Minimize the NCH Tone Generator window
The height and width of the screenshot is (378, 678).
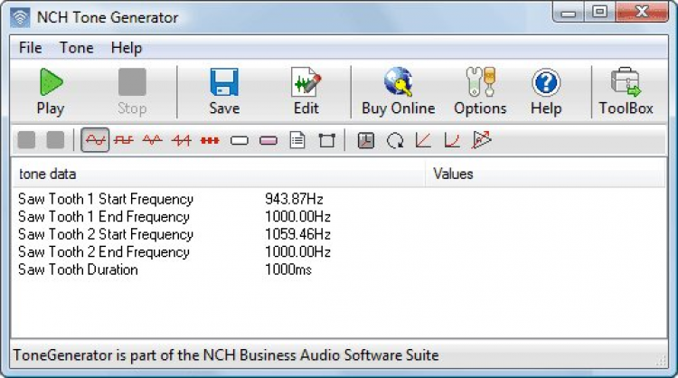tap(569, 12)
